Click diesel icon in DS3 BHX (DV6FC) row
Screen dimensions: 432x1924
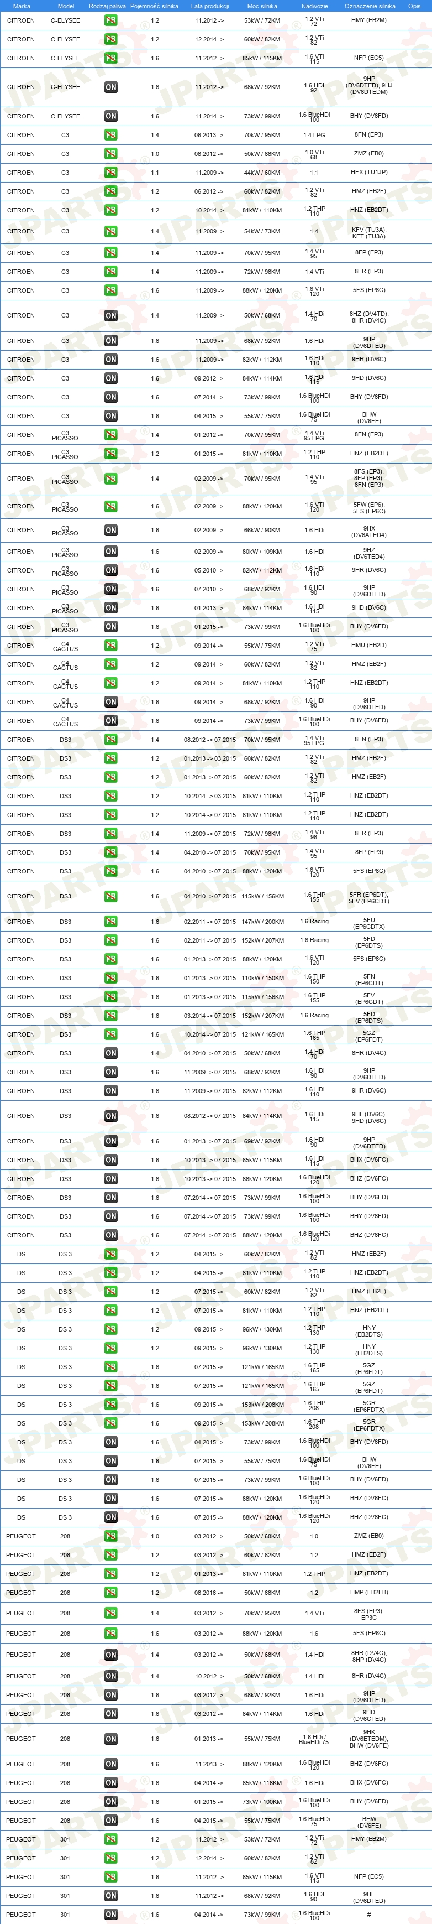(x=110, y=1160)
